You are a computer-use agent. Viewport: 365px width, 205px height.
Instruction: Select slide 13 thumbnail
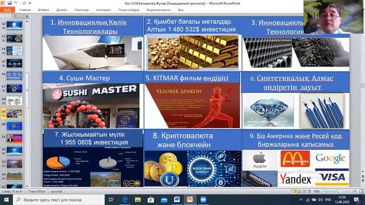click(x=14, y=38)
